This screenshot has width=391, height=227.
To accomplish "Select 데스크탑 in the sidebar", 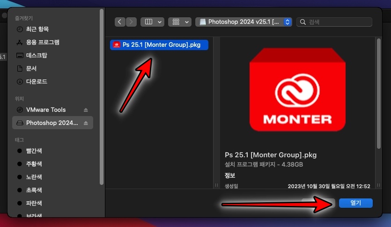I will (x=37, y=55).
